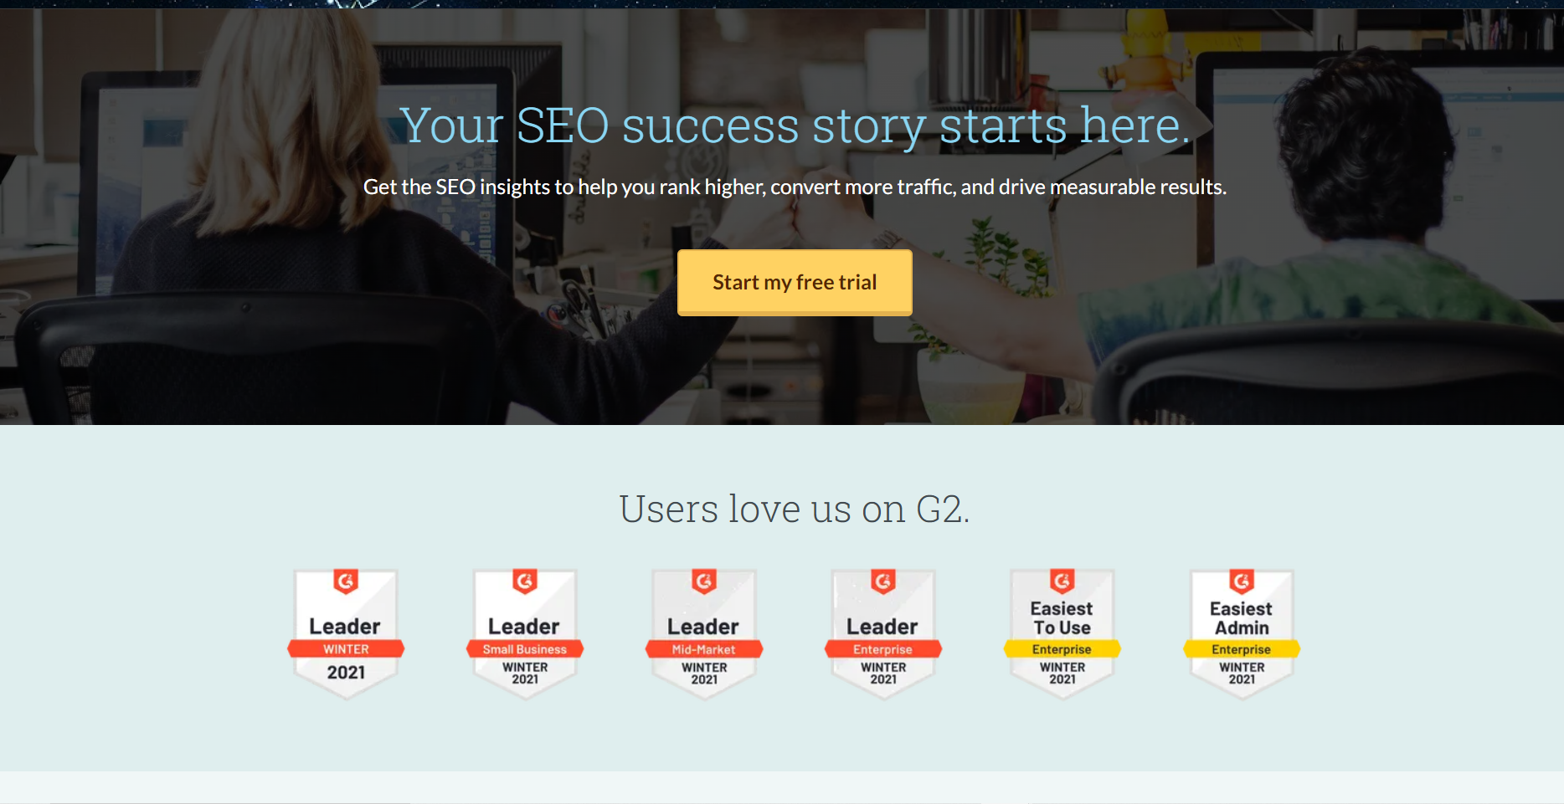The height and width of the screenshot is (804, 1564).
Task: Click the "Your SEO success story starts here" headline
Action: [794, 125]
